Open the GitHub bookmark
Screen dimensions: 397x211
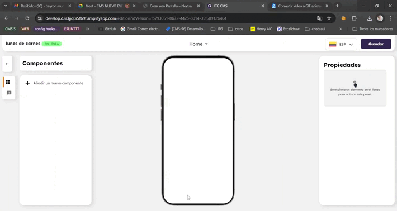[x=107, y=29]
